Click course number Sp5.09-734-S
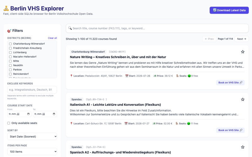252x157 pixels. click(96, 99)
